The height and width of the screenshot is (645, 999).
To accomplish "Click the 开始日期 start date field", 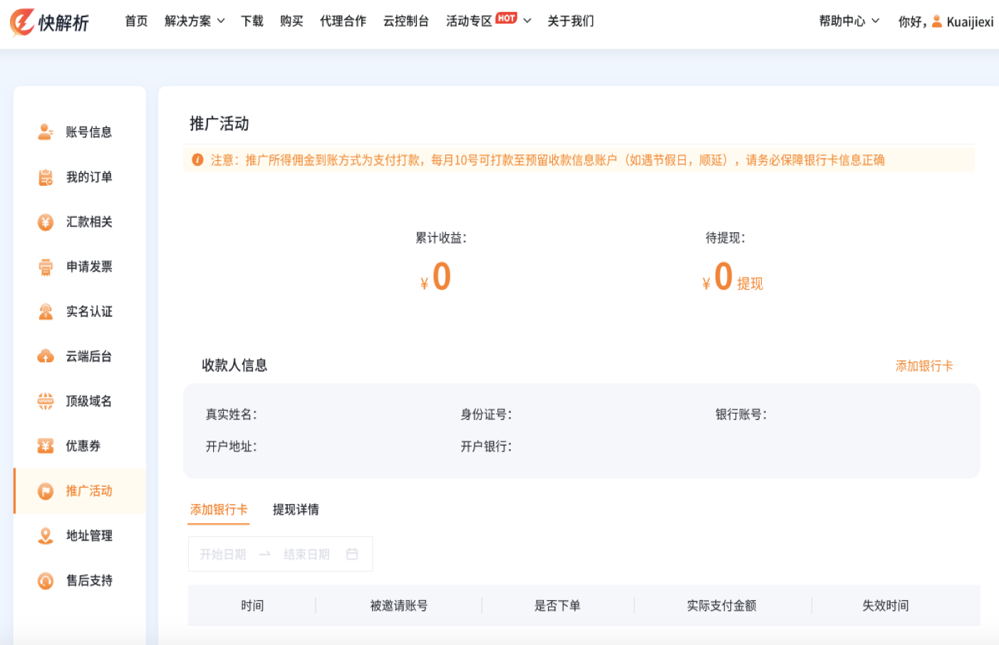I will pyautogui.click(x=223, y=554).
